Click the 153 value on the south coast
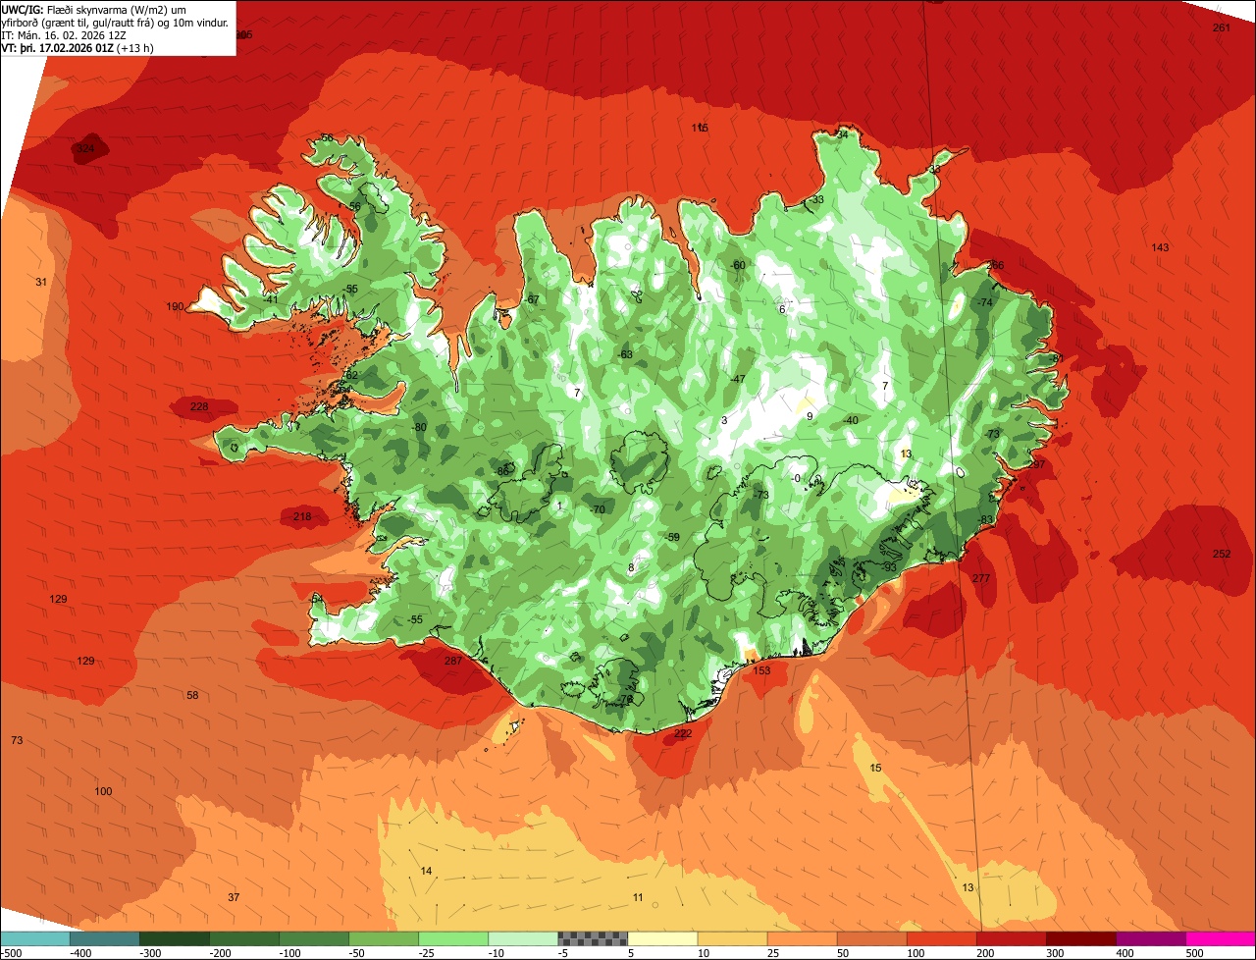The image size is (1256, 960). pyautogui.click(x=761, y=670)
